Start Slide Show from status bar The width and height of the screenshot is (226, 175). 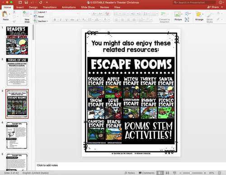(174, 173)
